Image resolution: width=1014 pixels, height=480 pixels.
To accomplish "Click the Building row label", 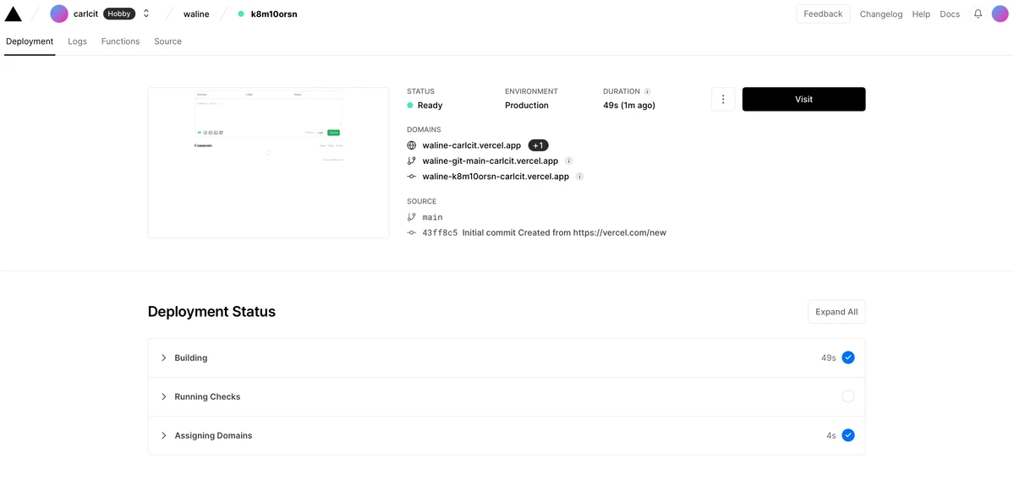I will point(191,358).
